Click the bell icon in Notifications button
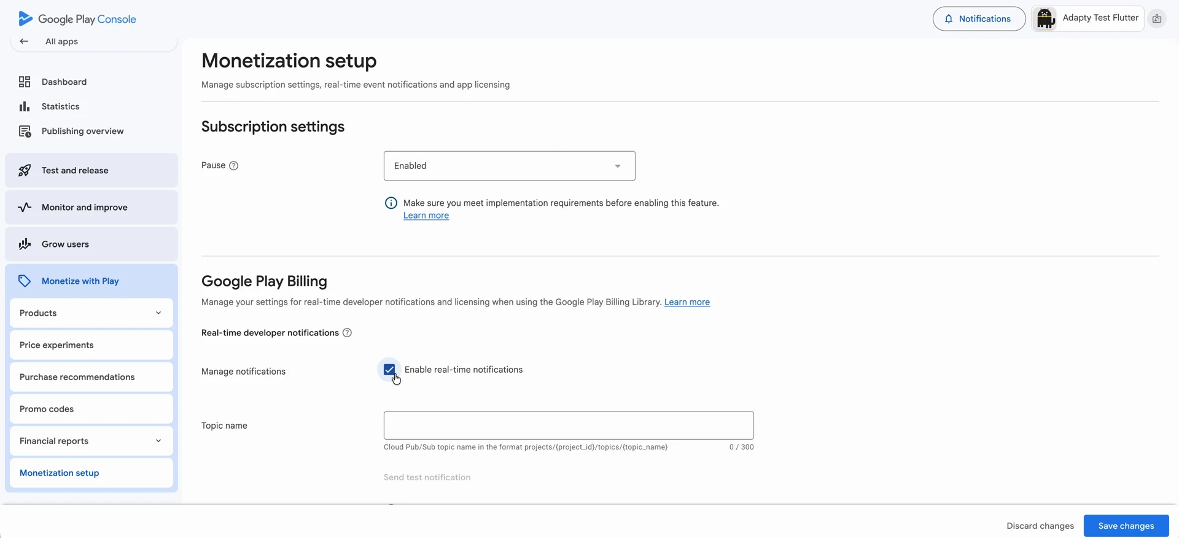The image size is (1179, 538). [x=949, y=19]
